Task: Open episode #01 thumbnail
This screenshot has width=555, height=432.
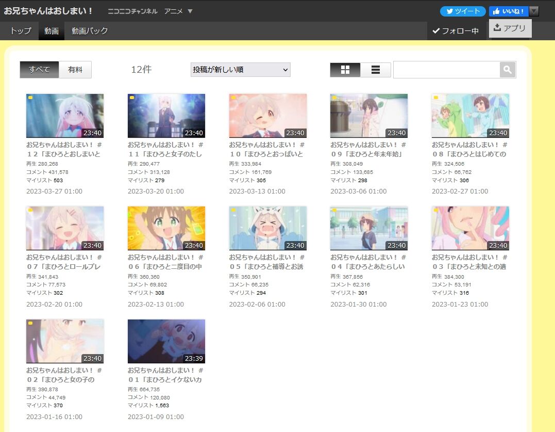Action: coord(166,341)
